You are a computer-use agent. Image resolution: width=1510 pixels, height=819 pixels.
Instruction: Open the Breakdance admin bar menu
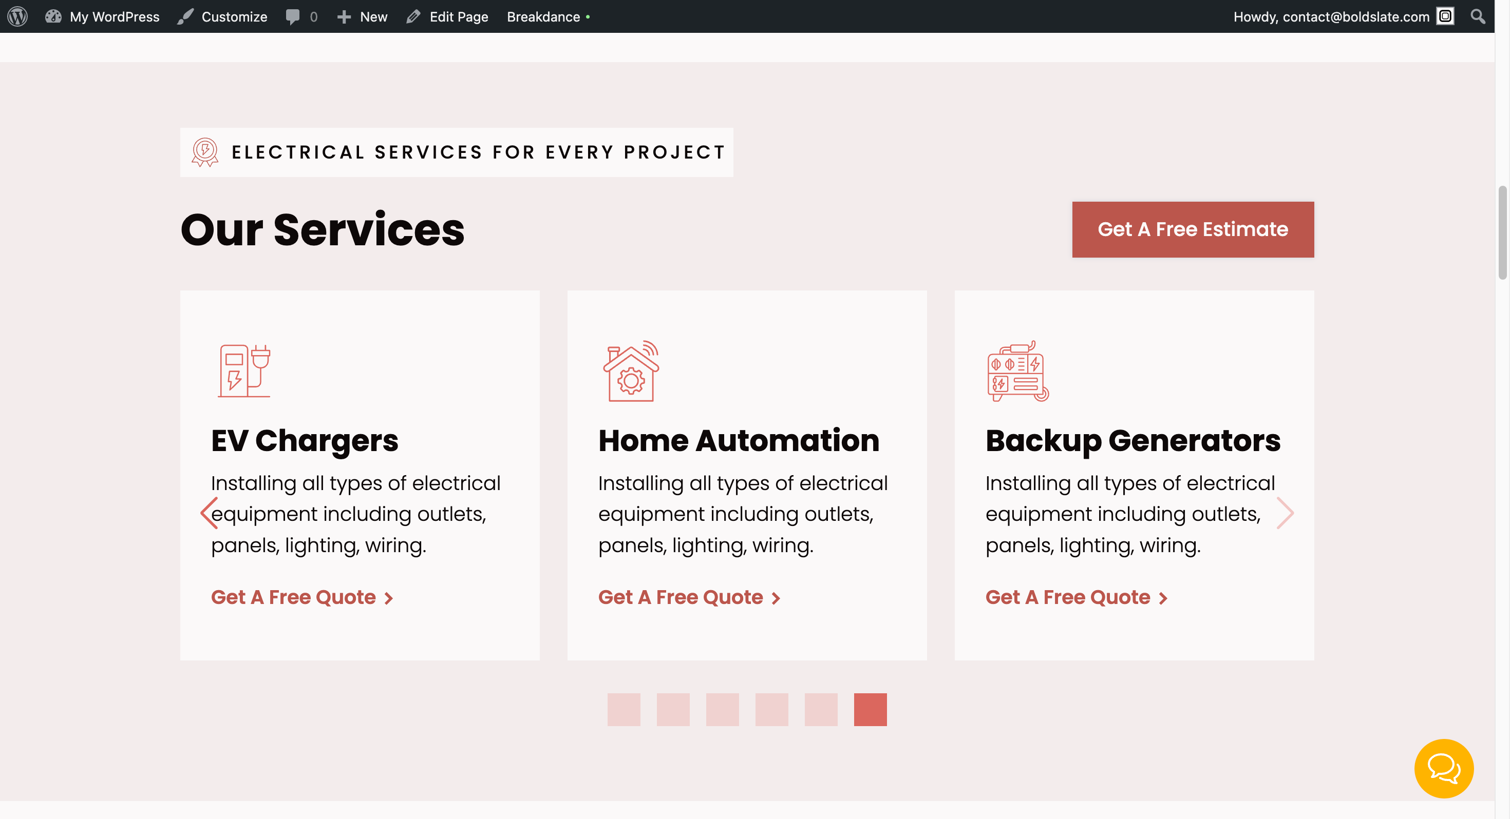(543, 16)
